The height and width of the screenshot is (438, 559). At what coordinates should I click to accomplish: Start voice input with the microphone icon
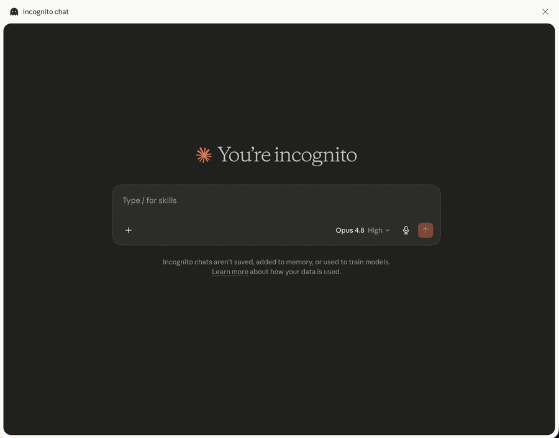pyautogui.click(x=406, y=230)
